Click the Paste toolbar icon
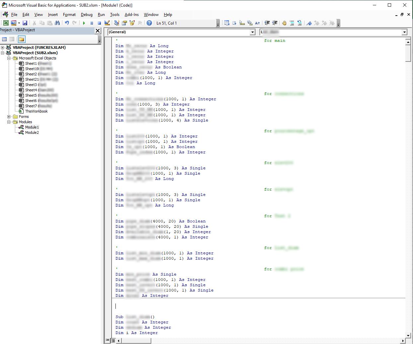413x344 pixels. pyautogui.click(x=49, y=23)
